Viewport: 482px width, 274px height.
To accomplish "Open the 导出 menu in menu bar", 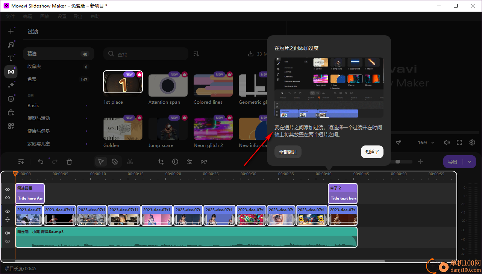I will [78, 17].
